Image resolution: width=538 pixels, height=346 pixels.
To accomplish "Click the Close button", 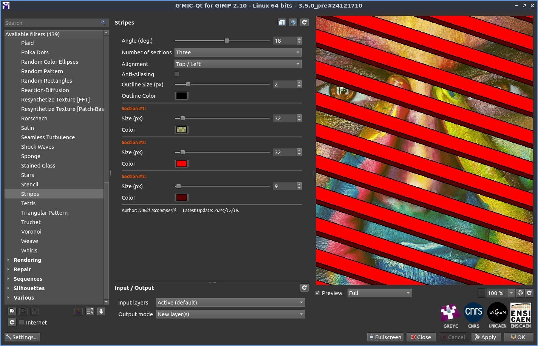I will point(421,337).
